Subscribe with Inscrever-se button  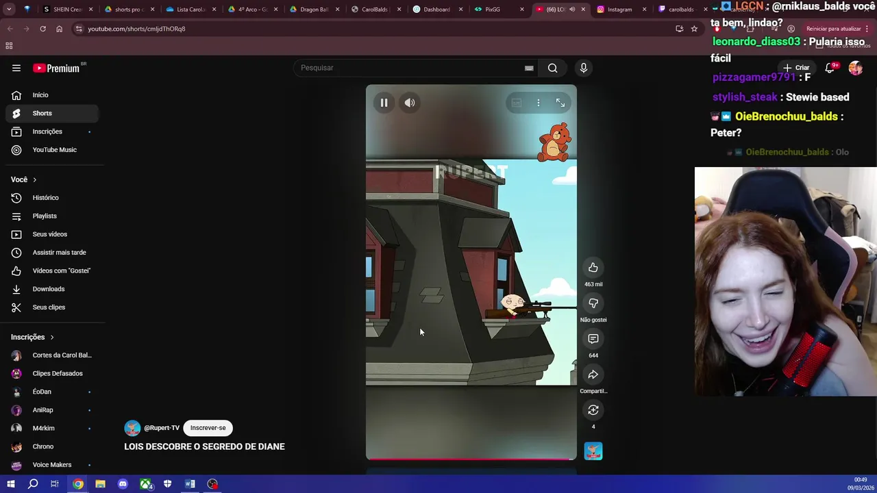[208, 428]
